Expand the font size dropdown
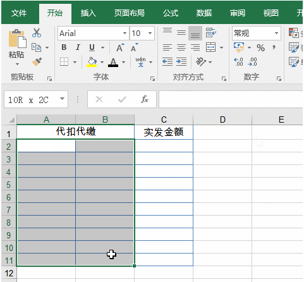The width and height of the screenshot is (304, 282). (x=150, y=34)
